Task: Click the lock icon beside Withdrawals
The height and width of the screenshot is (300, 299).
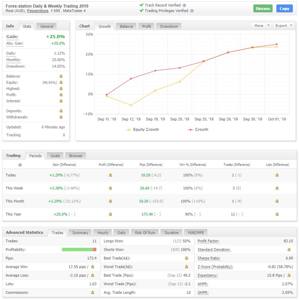Action: [61, 117]
